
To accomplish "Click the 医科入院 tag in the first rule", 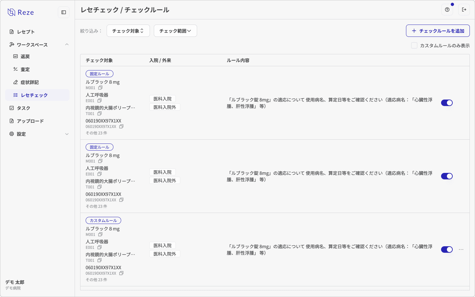I will pyautogui.click(x=162, y=98).
